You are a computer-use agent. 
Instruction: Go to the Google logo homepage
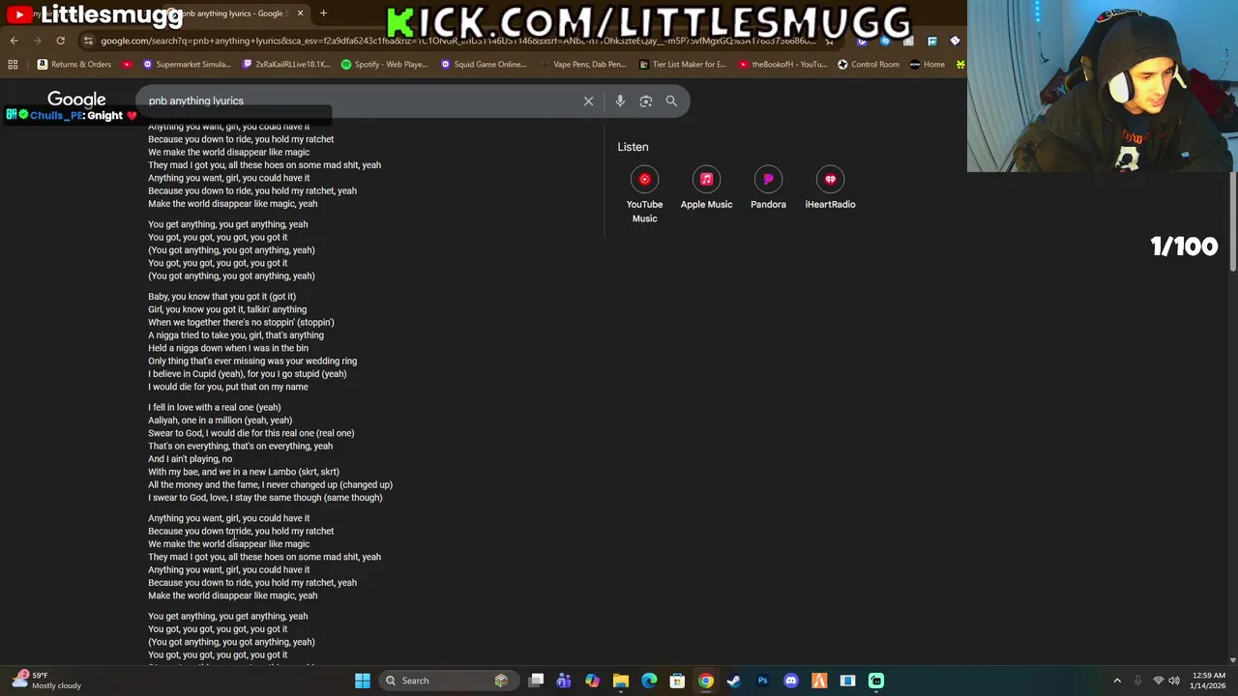76,100
